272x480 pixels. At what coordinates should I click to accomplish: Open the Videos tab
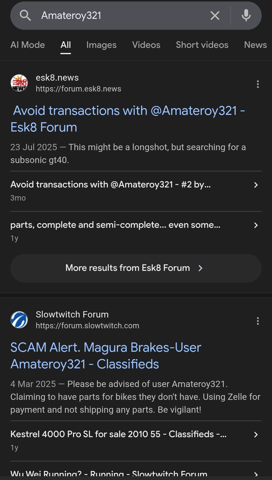(x=146, y=45)
